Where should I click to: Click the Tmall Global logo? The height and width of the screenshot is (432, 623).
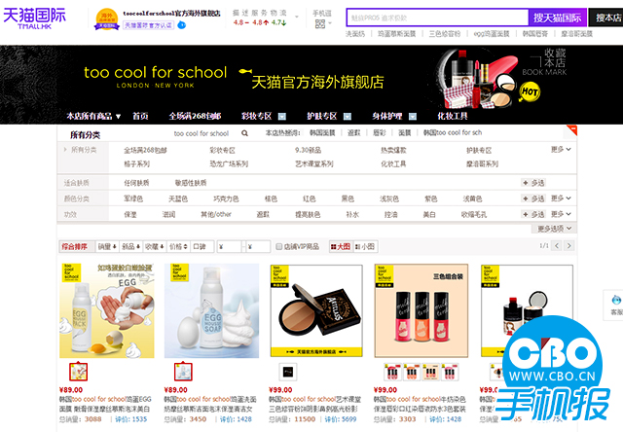[34, 18]
